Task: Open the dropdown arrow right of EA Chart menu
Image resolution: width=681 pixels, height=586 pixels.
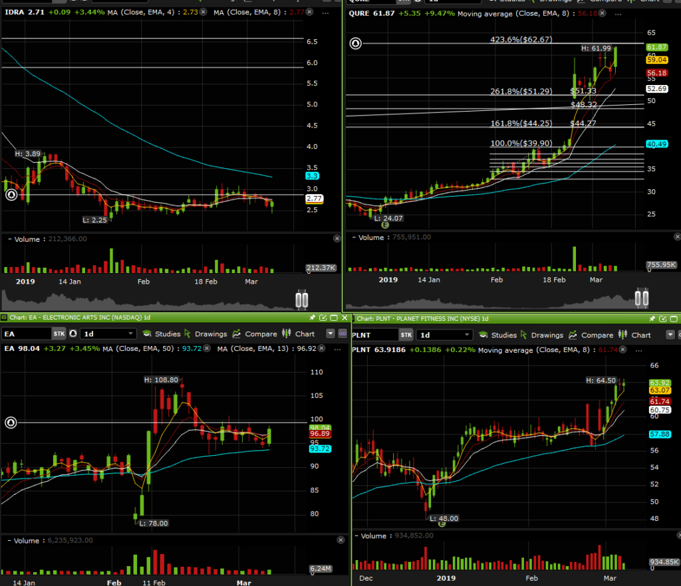Action: (x=331, y=334)
